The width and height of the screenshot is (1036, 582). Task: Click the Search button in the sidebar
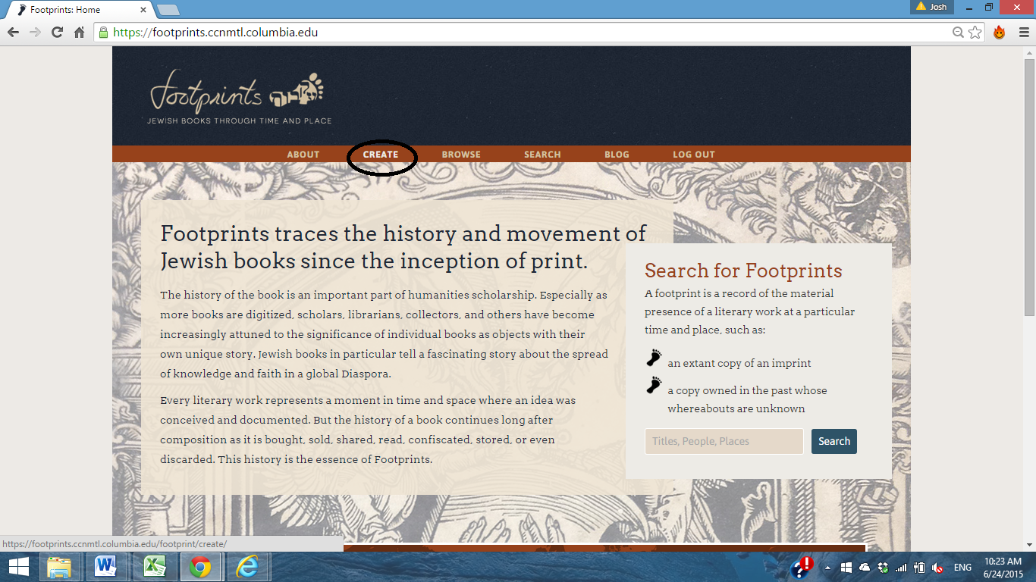pyautogui.click(x=834, y=441)
